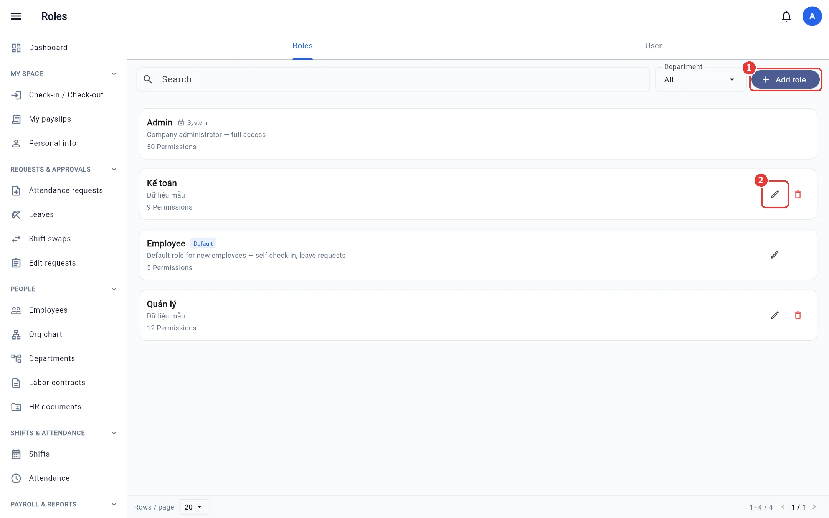The width and height of the screenshot is (829, 518).
Task: Edit the Quản lý role
Action: [775, 315]
